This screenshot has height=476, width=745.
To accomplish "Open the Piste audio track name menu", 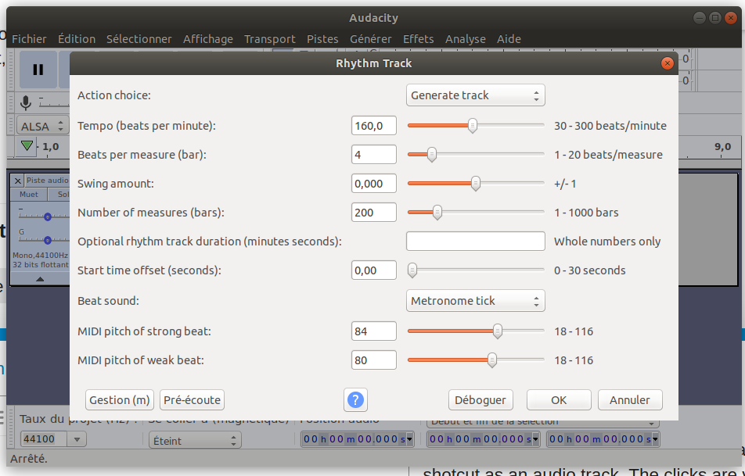I will coord(47,181).
